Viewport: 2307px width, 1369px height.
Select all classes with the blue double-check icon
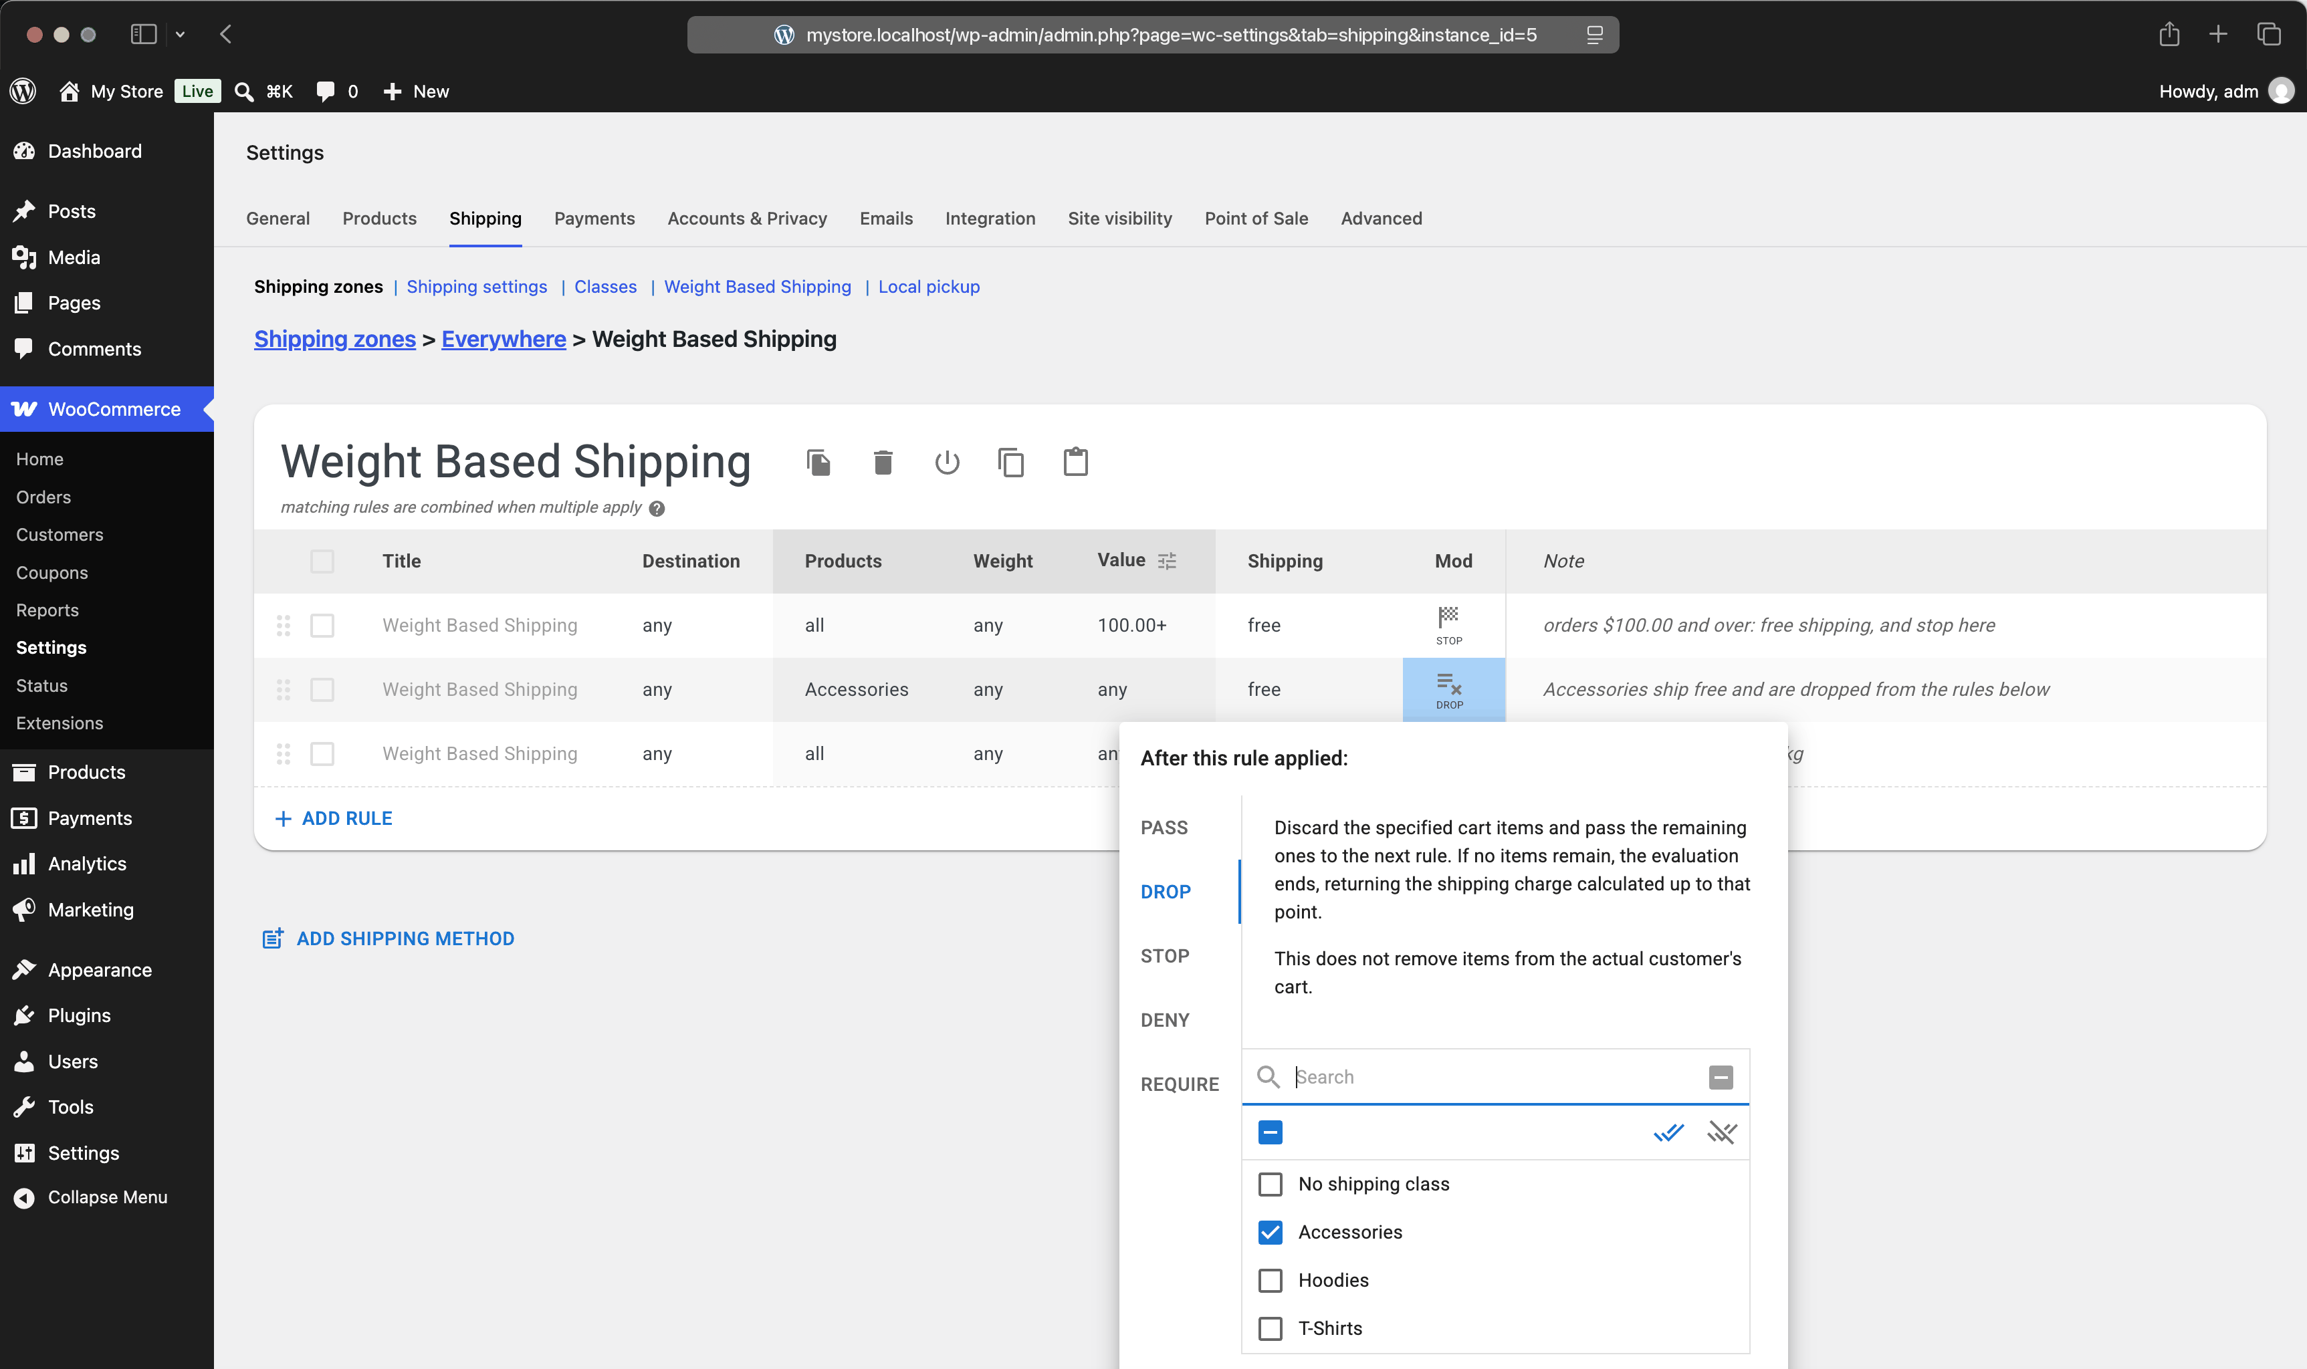(1668, 1132)
